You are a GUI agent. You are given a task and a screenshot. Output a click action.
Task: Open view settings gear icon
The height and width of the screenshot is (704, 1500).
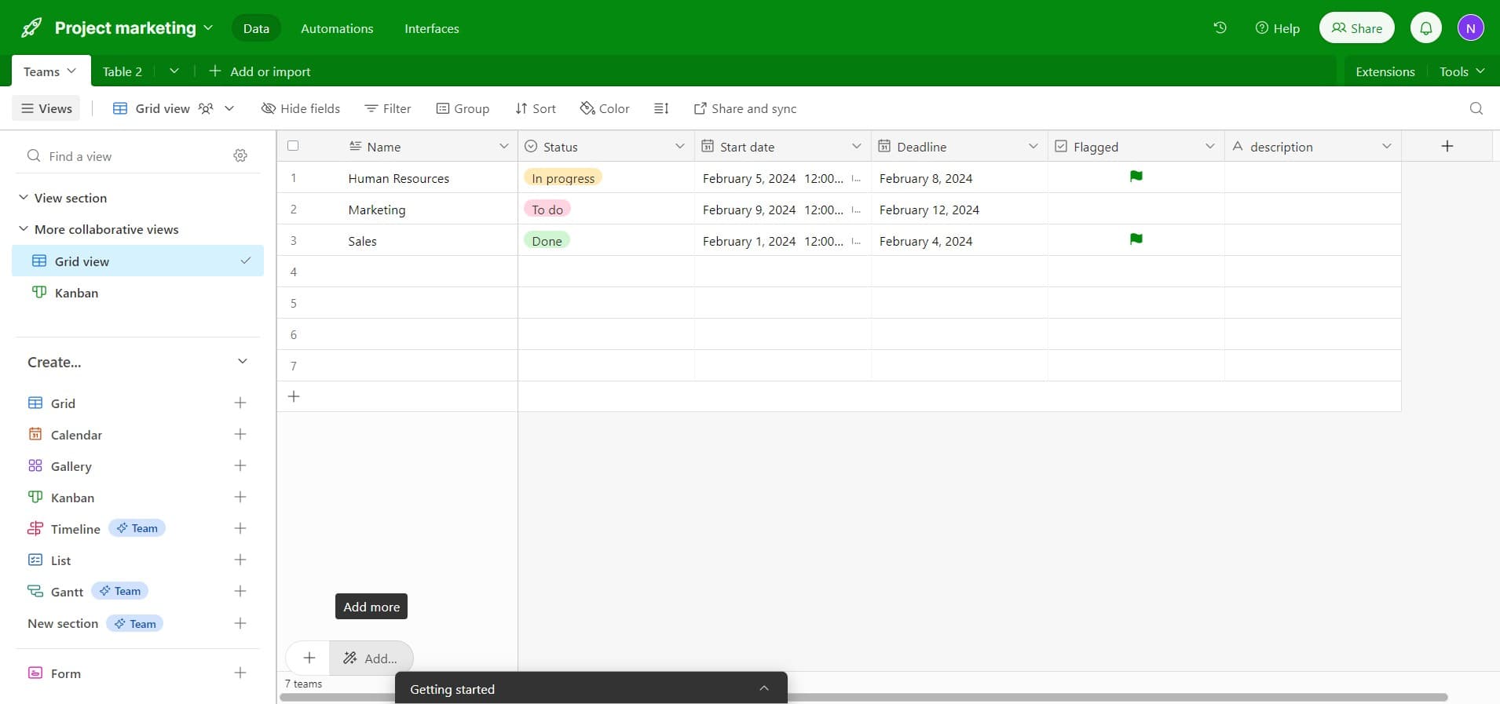[x=240, y=156]
